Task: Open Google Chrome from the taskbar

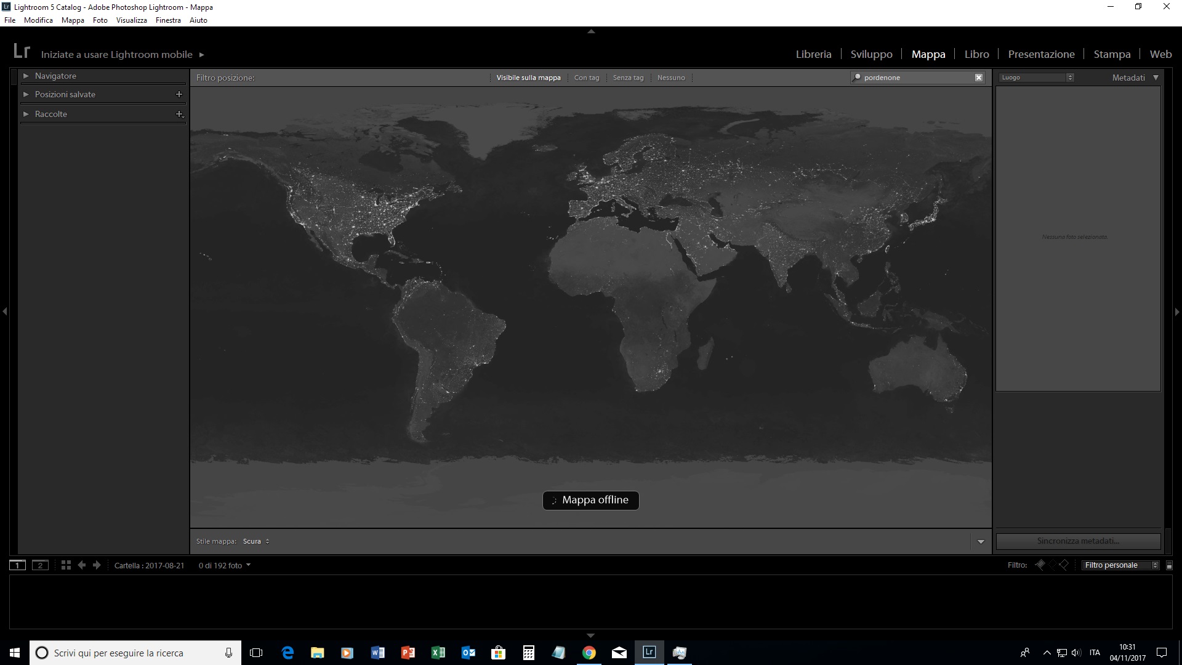Action: 589,652
